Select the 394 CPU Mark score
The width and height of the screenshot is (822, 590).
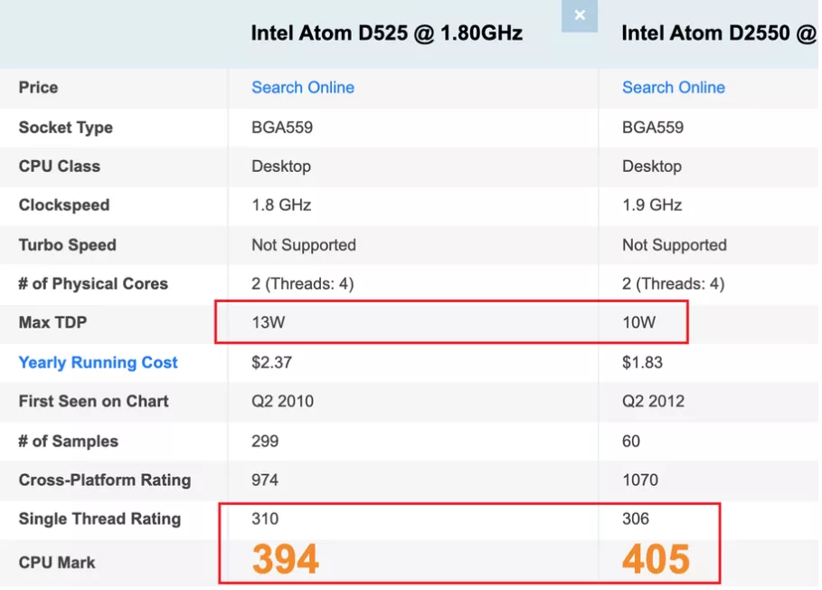(x=285, y=559)
